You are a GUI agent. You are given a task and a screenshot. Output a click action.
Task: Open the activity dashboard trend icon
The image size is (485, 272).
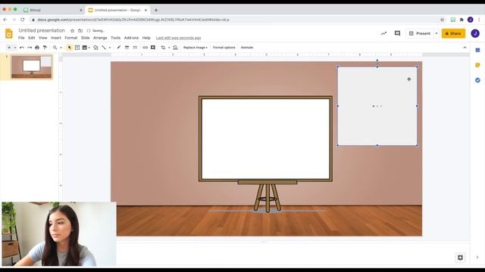coord(383,33)
